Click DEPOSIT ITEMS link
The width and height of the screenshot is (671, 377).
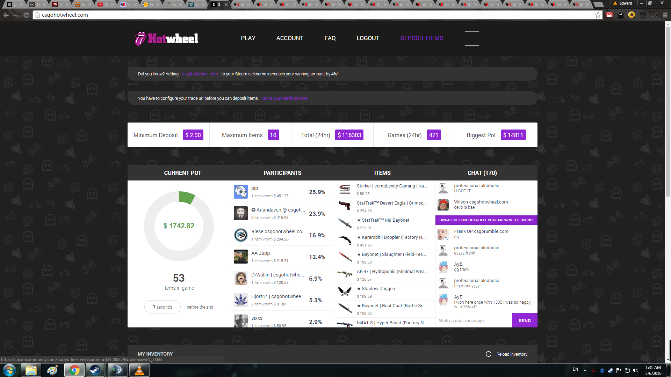421,38
